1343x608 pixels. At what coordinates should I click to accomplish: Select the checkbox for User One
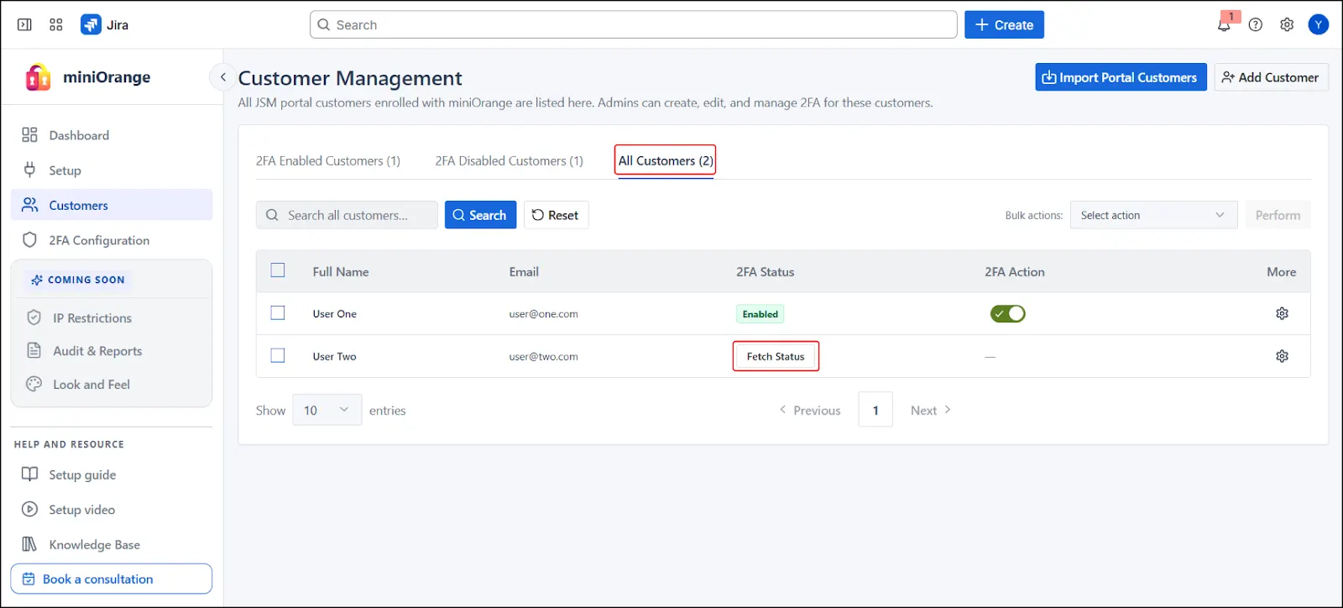click(278, 313)
